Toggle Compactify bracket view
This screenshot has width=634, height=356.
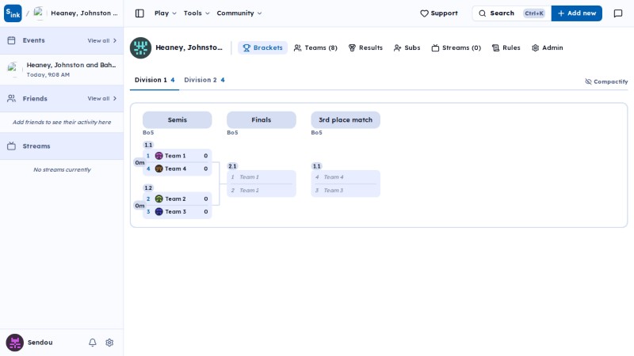pos(606,81)
